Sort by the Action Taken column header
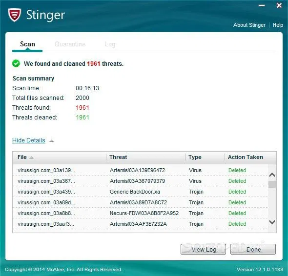 point(250,158)
